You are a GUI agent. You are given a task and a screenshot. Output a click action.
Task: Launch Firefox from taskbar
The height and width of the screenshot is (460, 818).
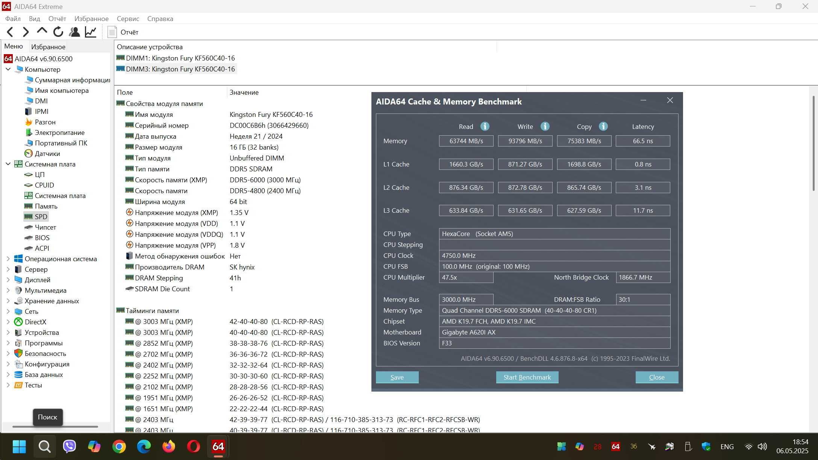(168, 446)
